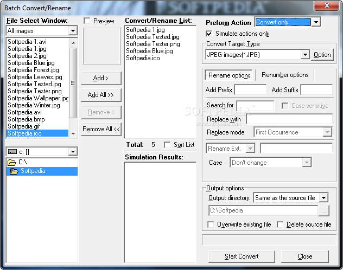Enable the Sort List checkbox
This screenshot has width=343, height=270.
167,145
